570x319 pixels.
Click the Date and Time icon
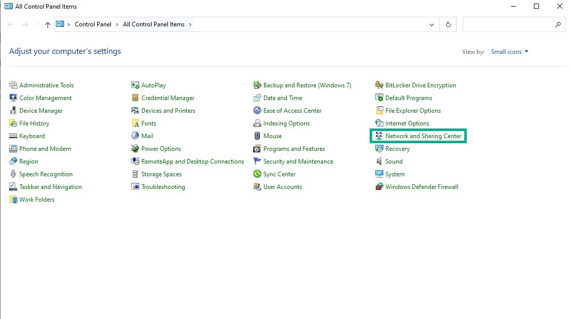coord(257,98)
